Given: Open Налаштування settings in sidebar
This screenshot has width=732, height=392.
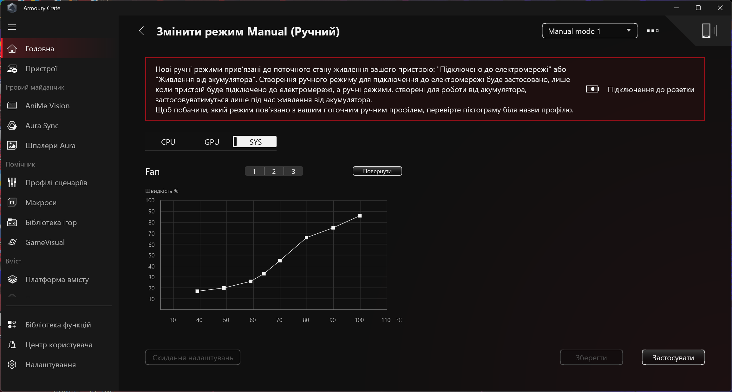Looking at the screenshot, I should tap(50, 365).
